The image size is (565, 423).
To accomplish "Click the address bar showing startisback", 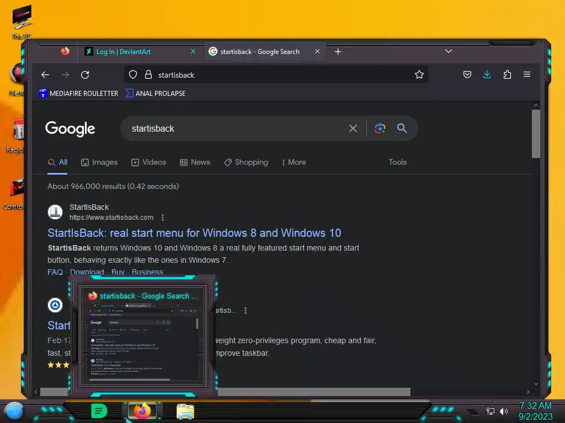I will coord(276,75).
